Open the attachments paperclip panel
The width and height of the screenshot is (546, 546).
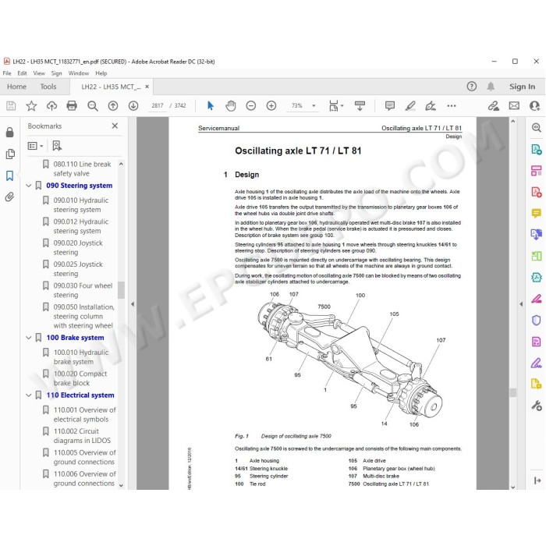point(9,197)
